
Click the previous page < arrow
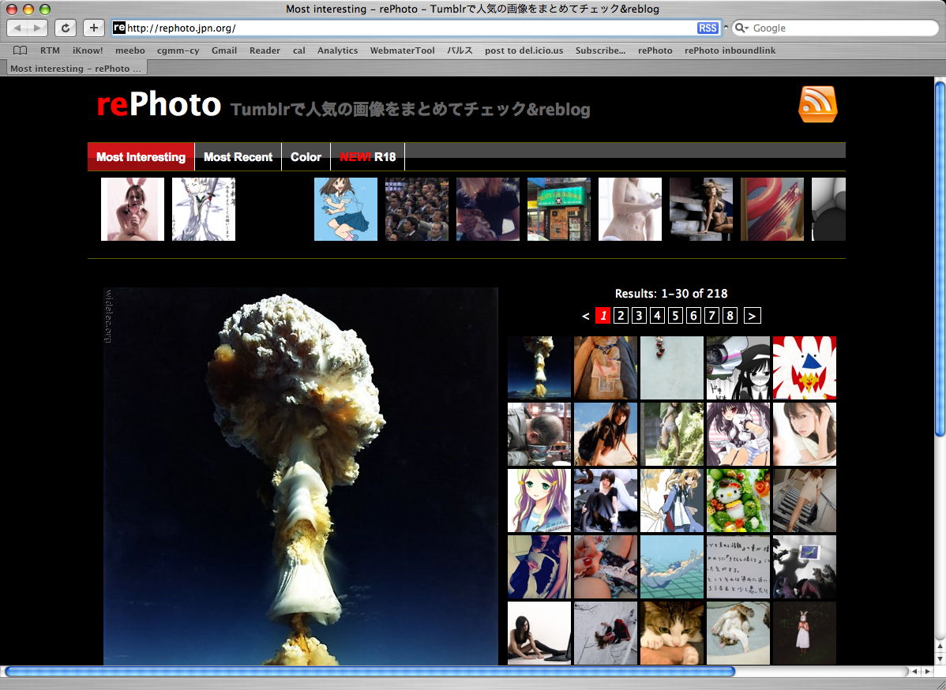pyautogui.click(x=585, y=316)
